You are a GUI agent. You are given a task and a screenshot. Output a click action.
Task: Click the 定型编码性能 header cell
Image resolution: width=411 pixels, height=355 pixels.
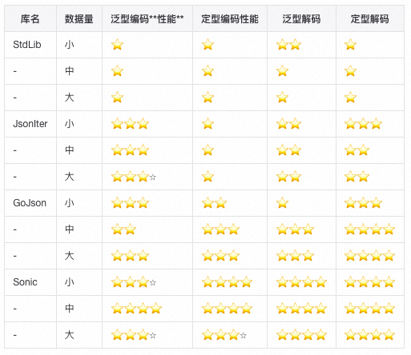(x=230, y=18)
